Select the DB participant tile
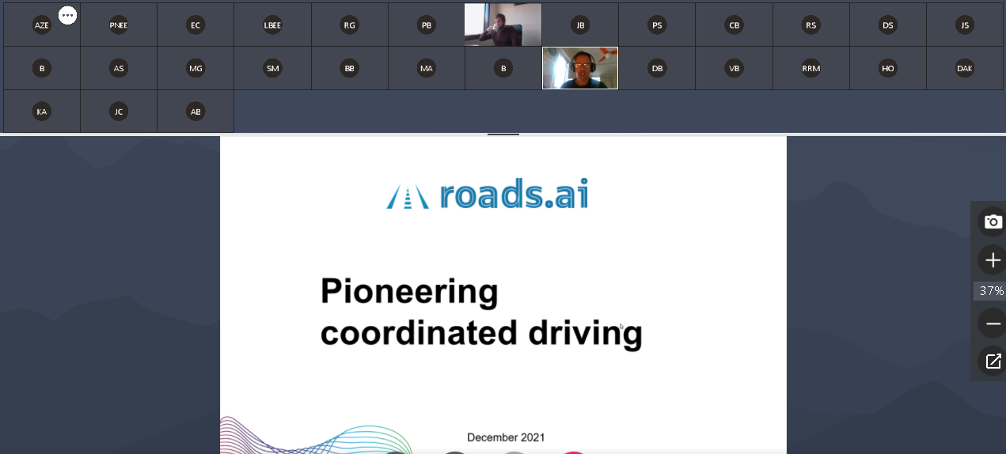The image size is (1006, 454). (657, 68)
